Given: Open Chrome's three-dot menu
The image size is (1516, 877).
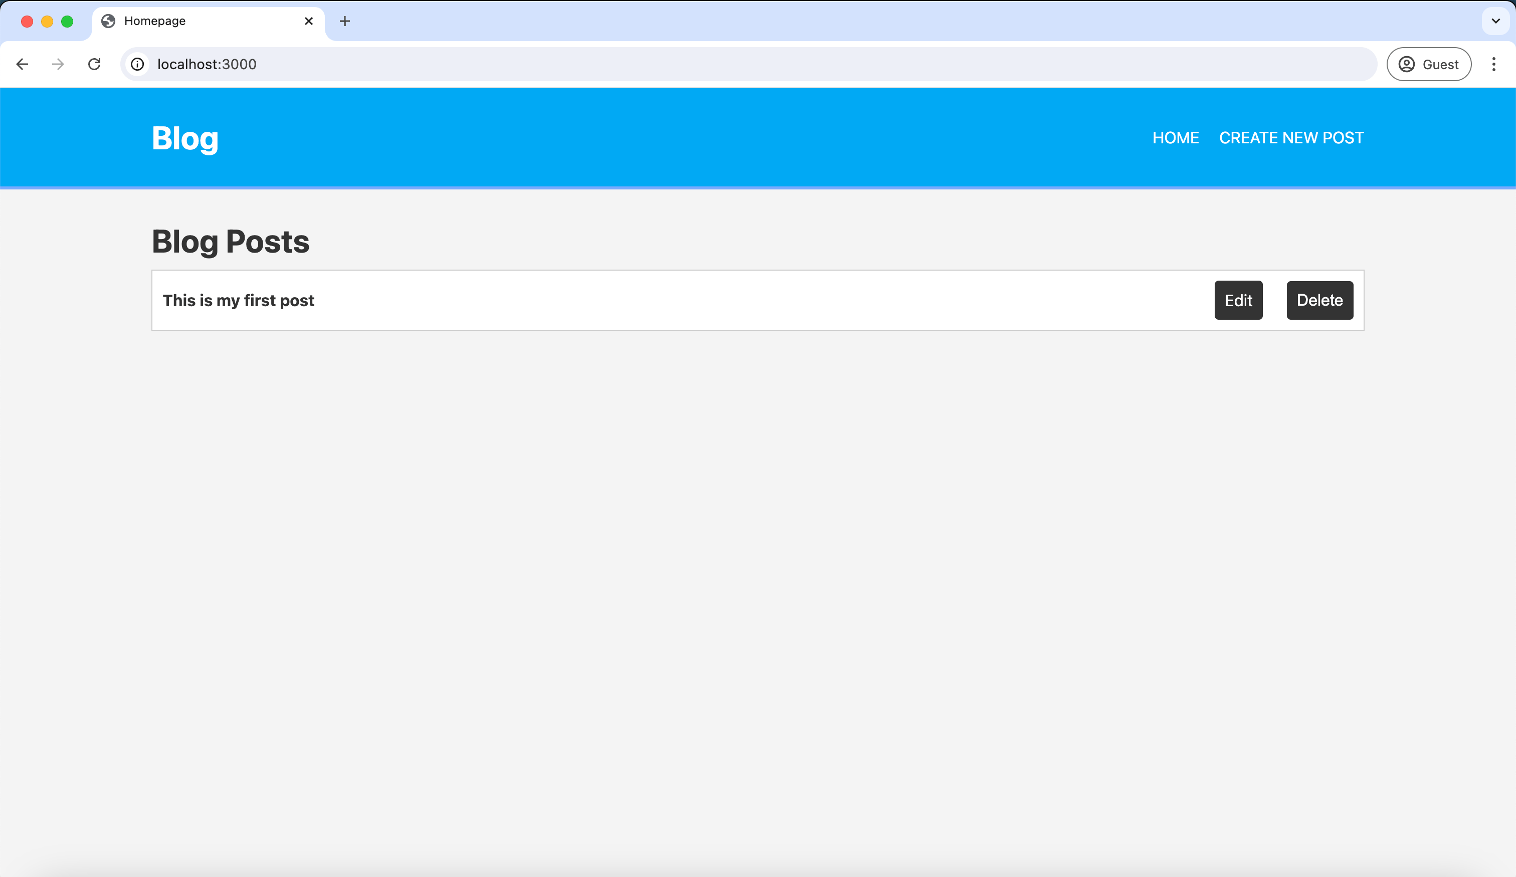Looking at the screenshot, I should [1494, 64].
